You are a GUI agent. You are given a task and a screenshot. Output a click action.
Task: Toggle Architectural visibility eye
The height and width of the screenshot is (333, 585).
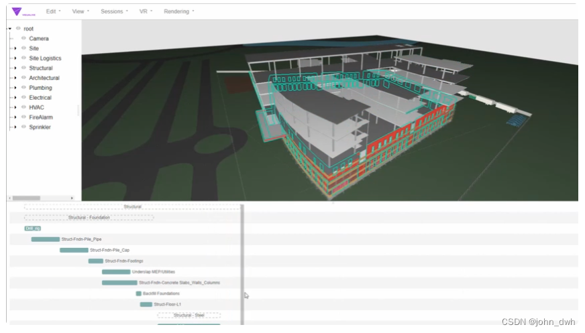tap(23, 78)
